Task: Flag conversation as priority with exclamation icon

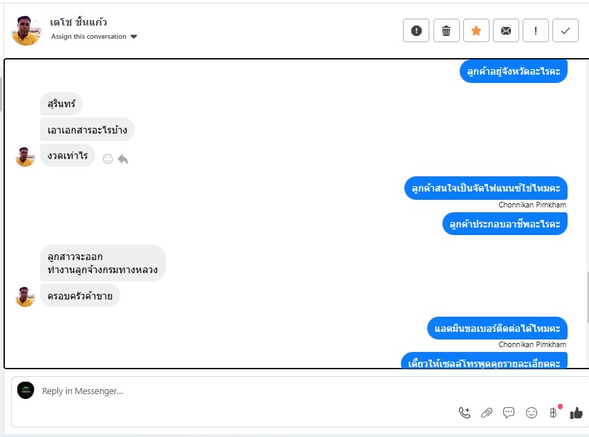Action: (536, 30)
